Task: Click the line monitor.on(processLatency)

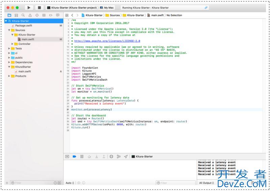Action: click(91, 109)
